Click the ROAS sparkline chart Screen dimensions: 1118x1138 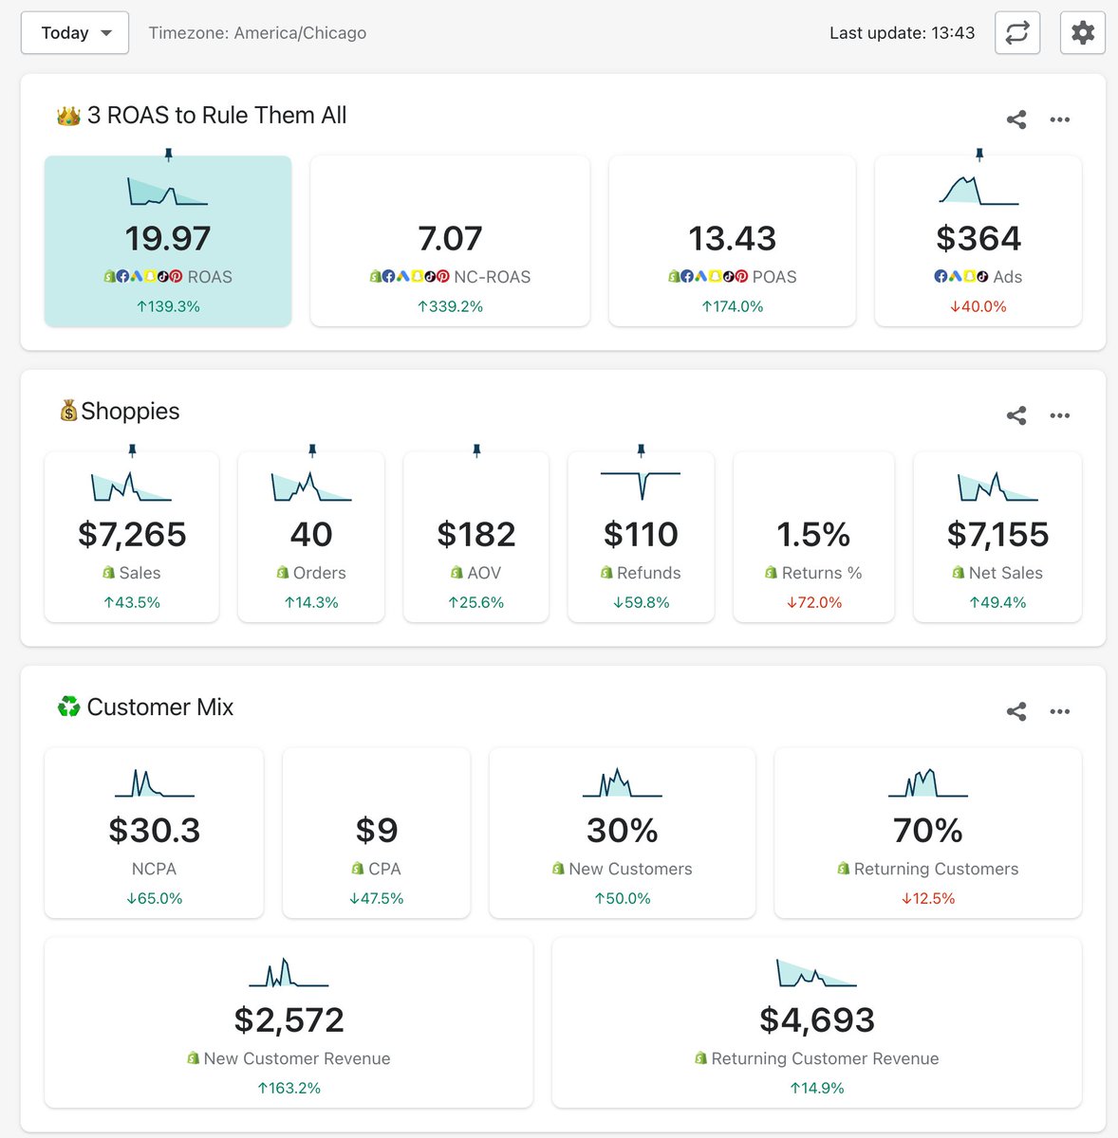click(168, 191)
